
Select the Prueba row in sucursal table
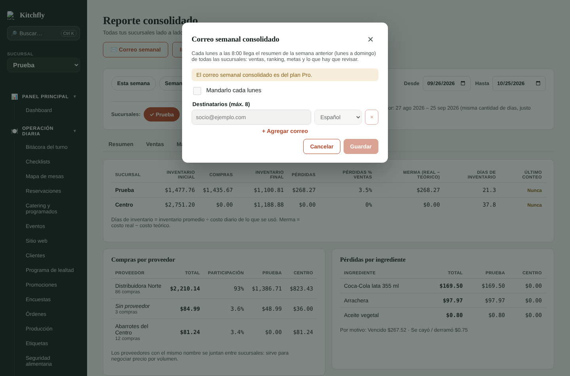tap(329, 190)
